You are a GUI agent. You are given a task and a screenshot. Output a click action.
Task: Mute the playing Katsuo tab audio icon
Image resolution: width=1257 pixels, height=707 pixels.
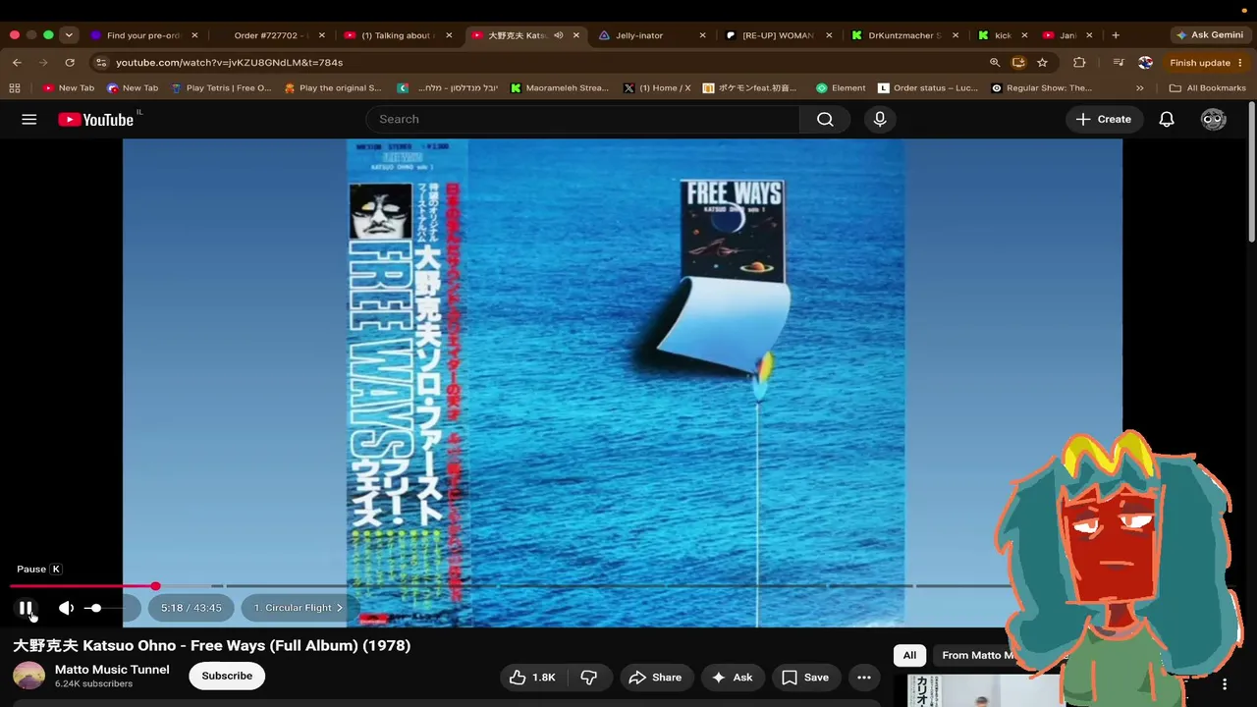(558, 35)
